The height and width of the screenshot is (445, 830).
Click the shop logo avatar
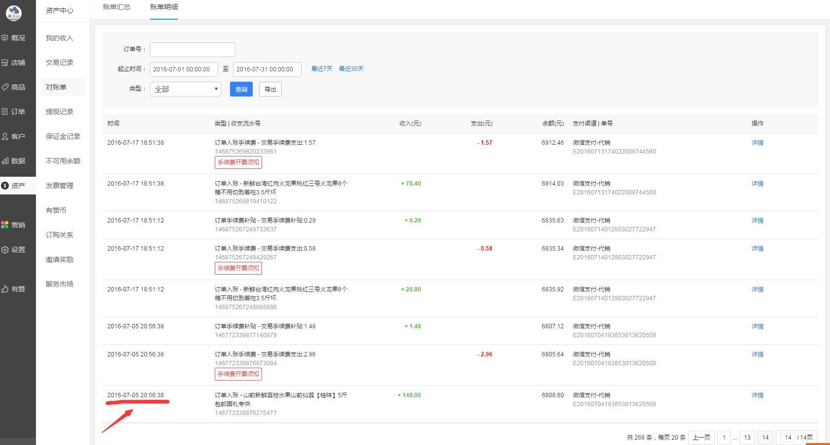point(14,13)
